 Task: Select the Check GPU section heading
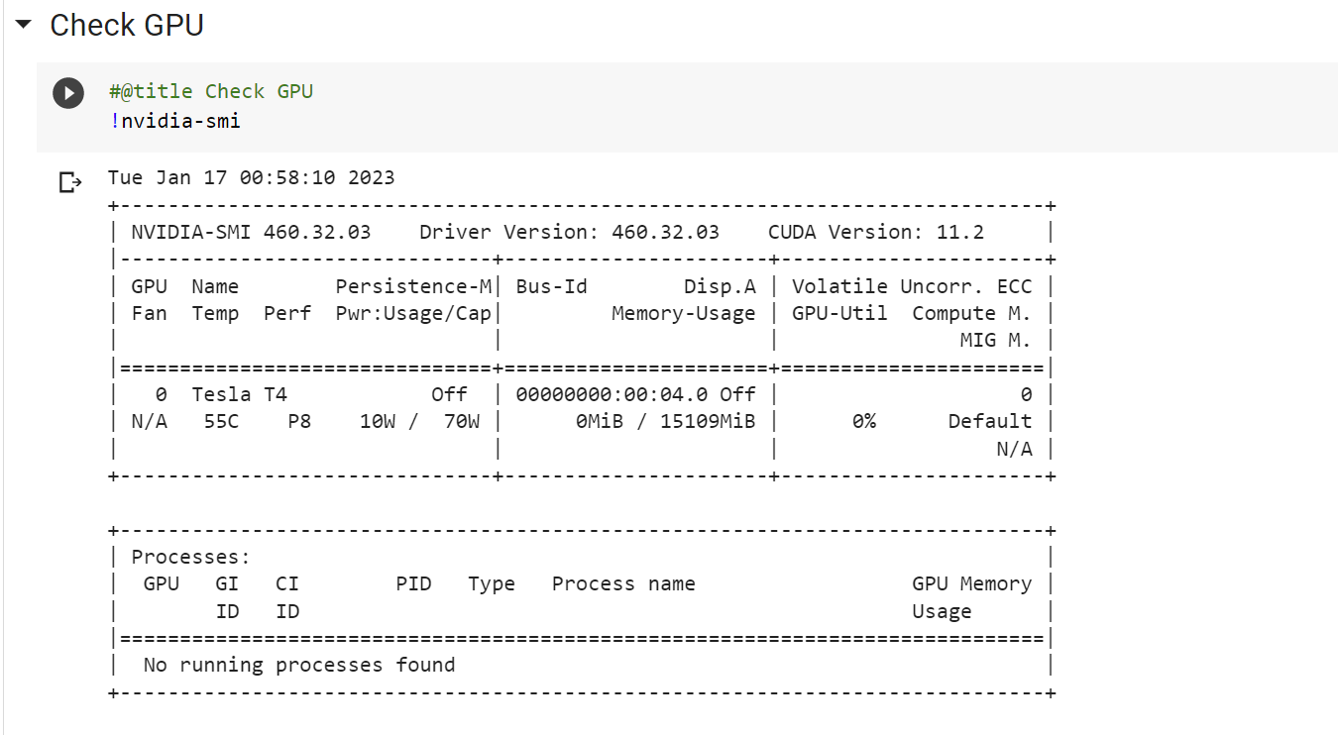127,25
